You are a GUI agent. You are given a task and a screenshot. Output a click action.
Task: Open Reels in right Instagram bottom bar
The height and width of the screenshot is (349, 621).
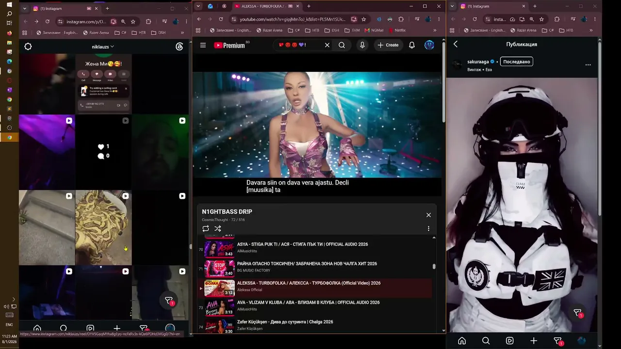click(510, 341)
